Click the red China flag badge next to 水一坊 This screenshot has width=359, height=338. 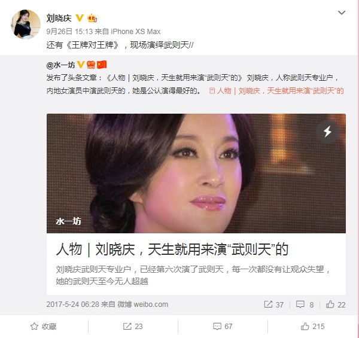click(x=102, y=65)
